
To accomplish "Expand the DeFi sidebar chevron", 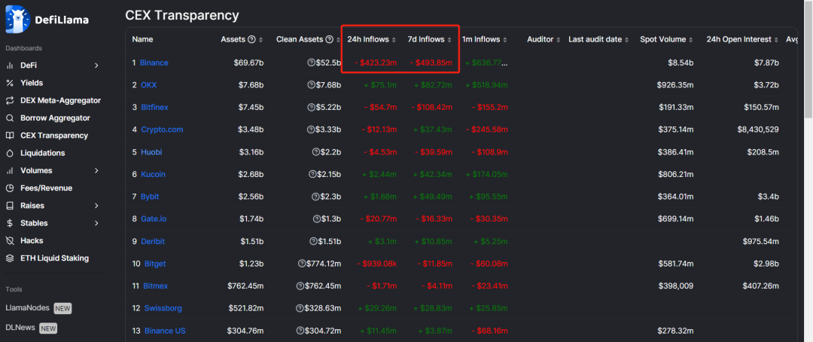I will point(96,66).
